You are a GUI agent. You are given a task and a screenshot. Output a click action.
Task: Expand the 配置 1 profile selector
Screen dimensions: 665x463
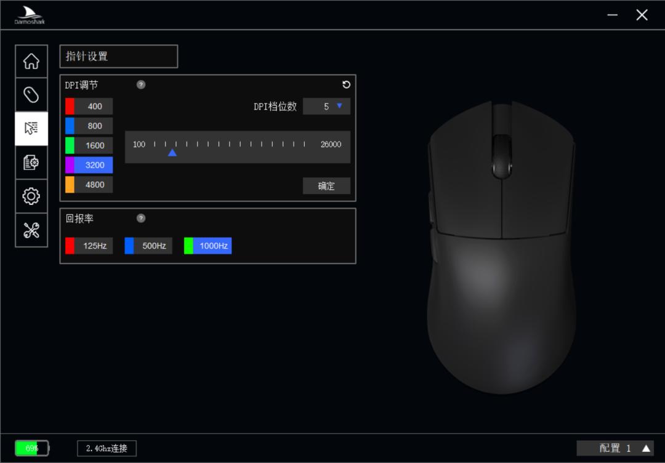(615, 448)
